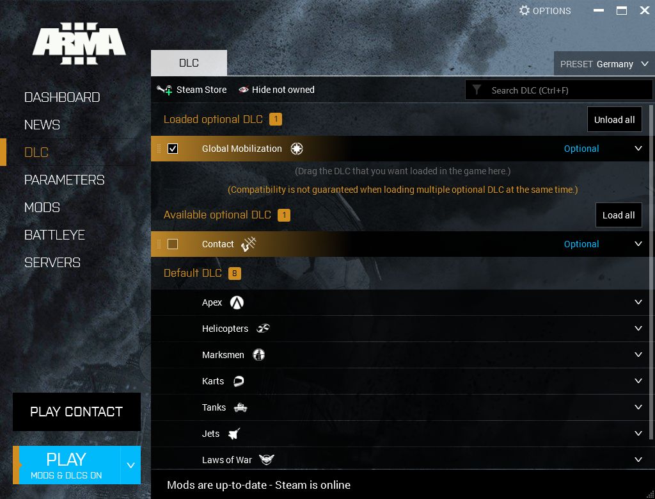
Task: Open the News section
Action: tap(42, 125)
